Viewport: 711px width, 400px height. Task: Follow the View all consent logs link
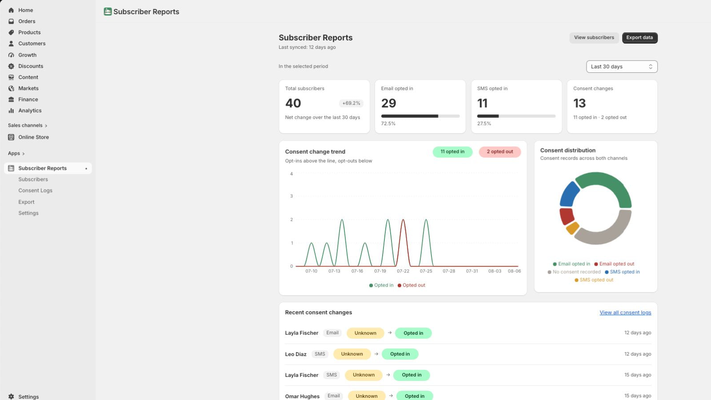click(x=625, y=313)
